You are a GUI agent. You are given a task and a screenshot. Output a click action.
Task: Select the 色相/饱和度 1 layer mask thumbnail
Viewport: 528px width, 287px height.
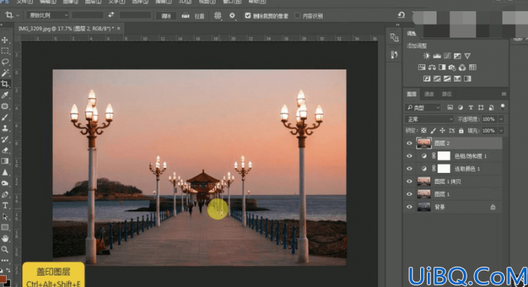pyautogui.click(x=444, y=156)
